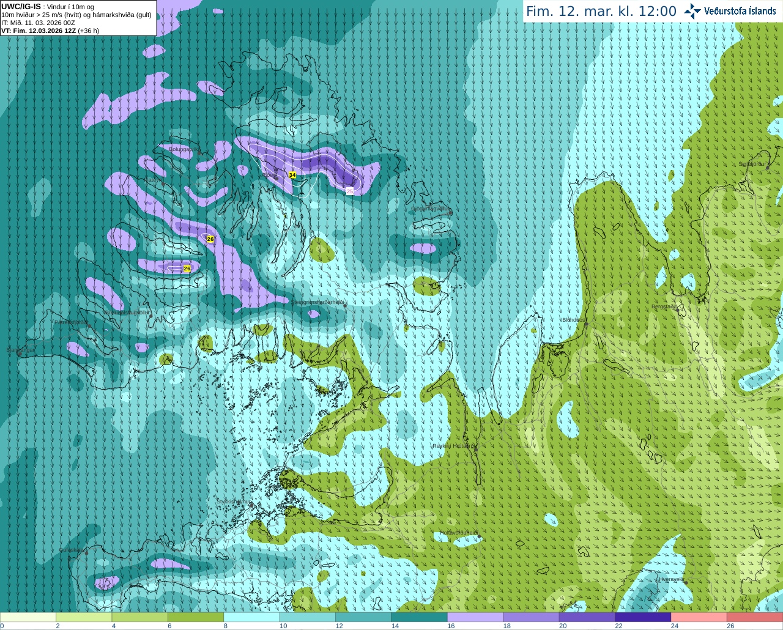Select the 14–16 dark teal legend swatch
The image size is (783, 630).
coord(419,618)
